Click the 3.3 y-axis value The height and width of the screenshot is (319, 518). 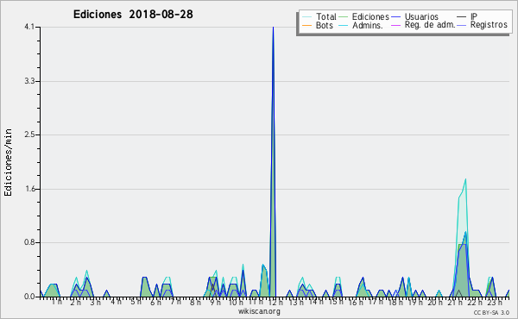click(29, 81)
